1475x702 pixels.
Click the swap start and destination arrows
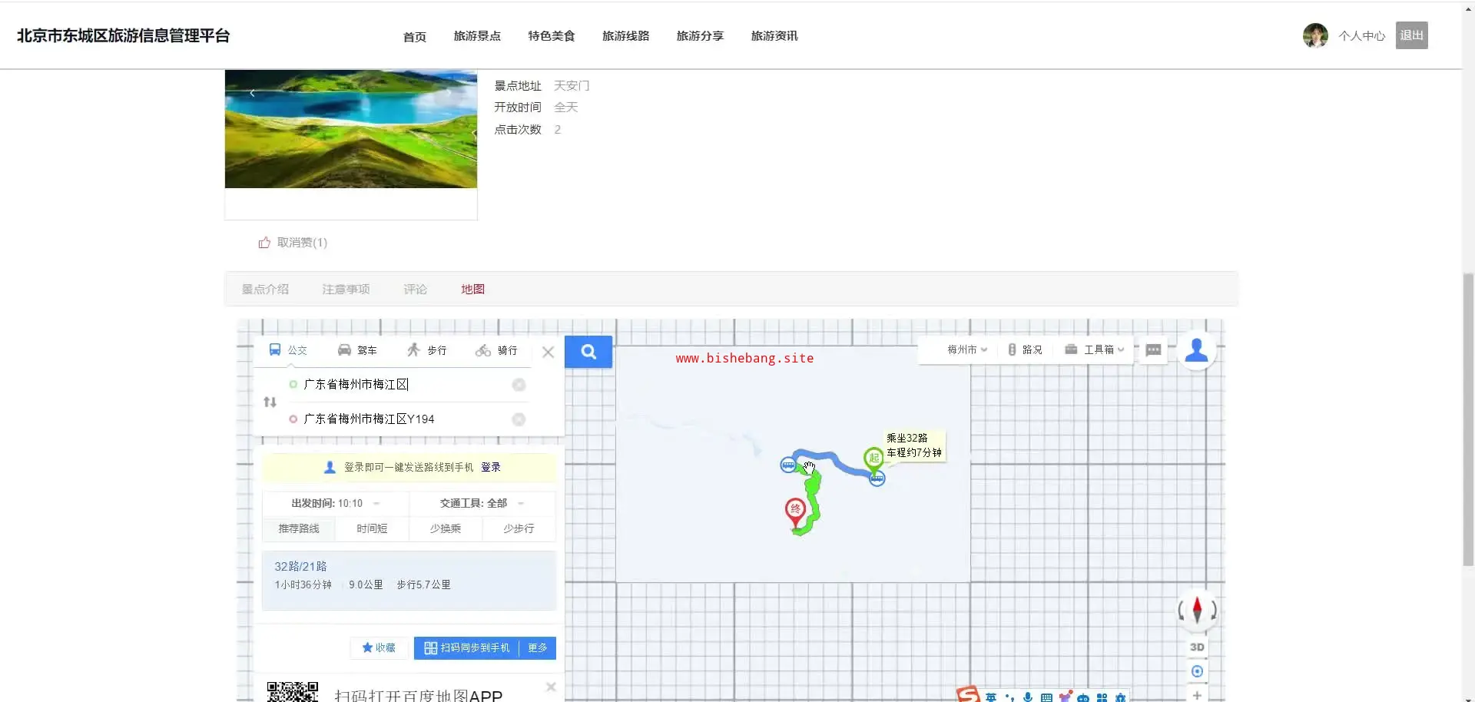click(x=270, y=402)
